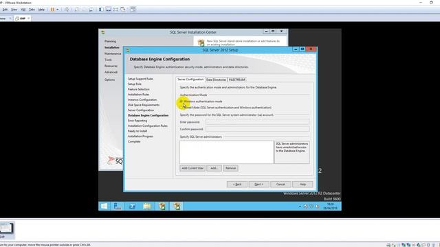The height and width of the screenshot is (247, 440).
Task: Toggle the thumbnail bar view icon
Action: pyautogui.click(x=109, y=10)
